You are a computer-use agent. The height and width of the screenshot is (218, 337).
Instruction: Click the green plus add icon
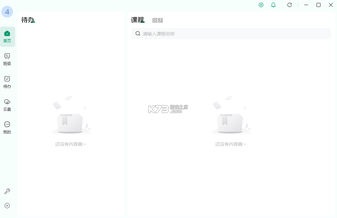click(261, 5)
